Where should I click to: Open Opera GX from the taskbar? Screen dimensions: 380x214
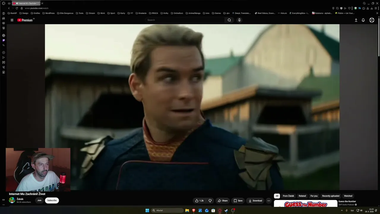[220, 210]
